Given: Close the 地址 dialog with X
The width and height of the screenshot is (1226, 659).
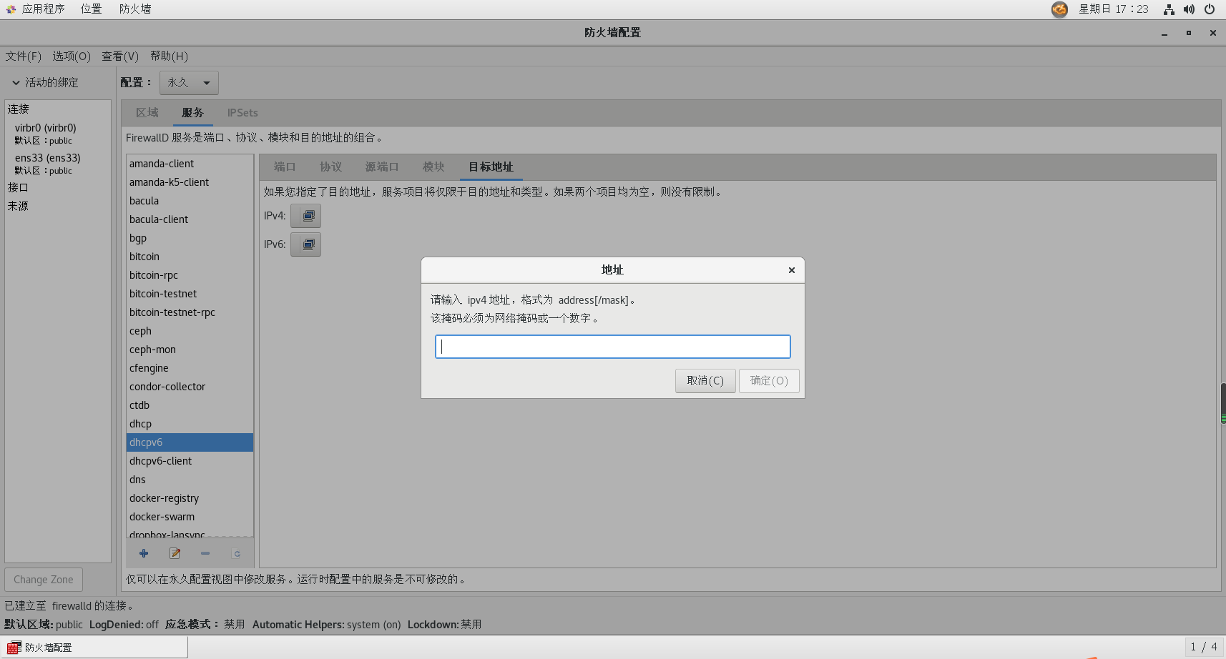Looking at the screenshot, I should tap(792, 270).
